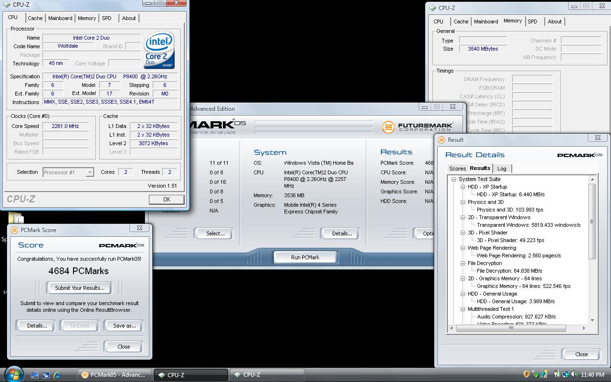Switch to PCMark05 taskbar button
611x382 pixels.
click(114, 375)
